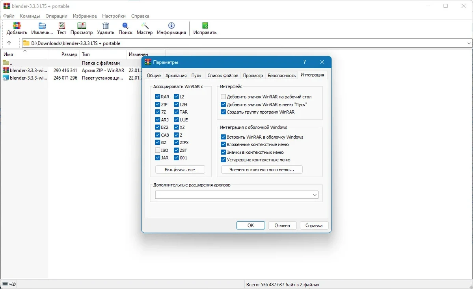Click 'Пакет установщи...' type cell
This screenshot has width=473, height=289.
(x=102, y=78)
